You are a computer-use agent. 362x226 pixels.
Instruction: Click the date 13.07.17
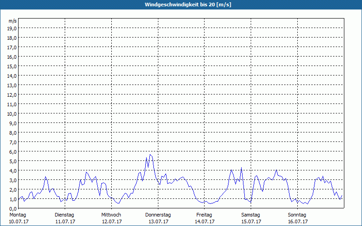(x=159, y=221)
